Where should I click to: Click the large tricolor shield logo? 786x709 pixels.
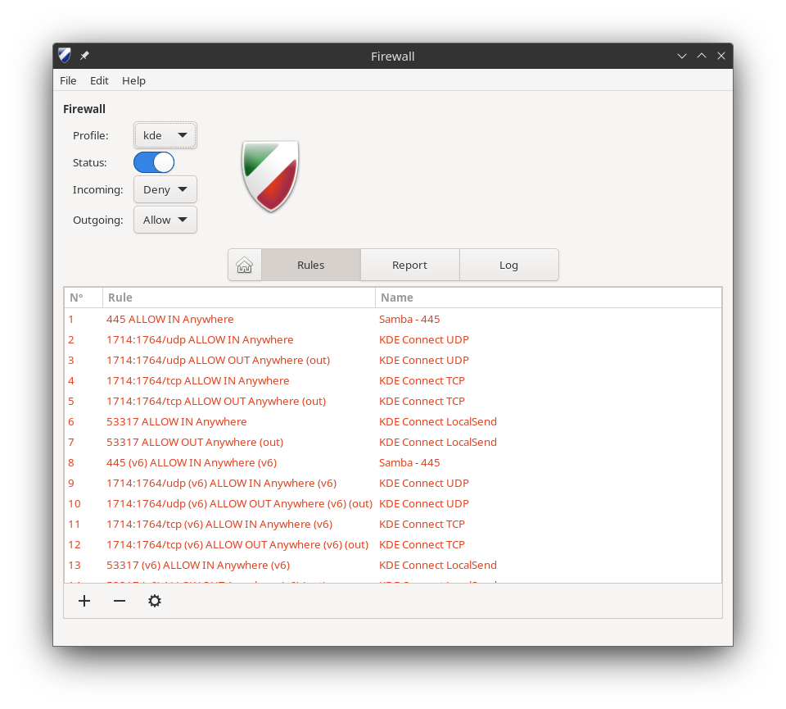270,176
